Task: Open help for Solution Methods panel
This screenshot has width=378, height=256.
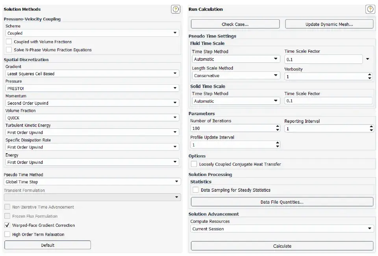Action: click(x=176, y=9)
